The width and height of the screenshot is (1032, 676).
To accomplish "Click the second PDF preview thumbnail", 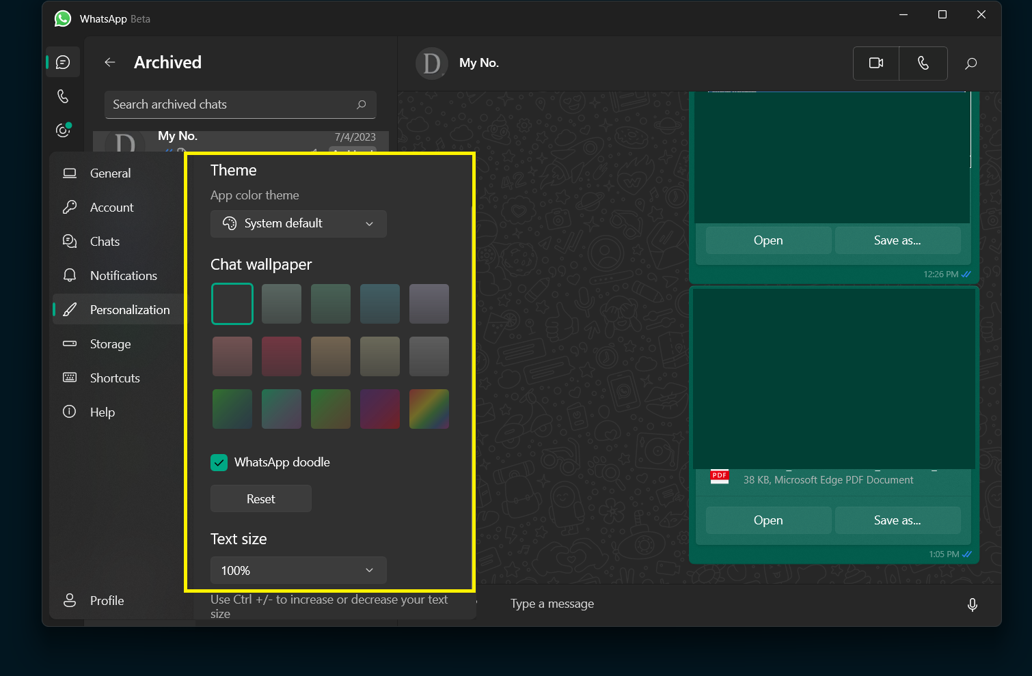I will click(834, 378).
